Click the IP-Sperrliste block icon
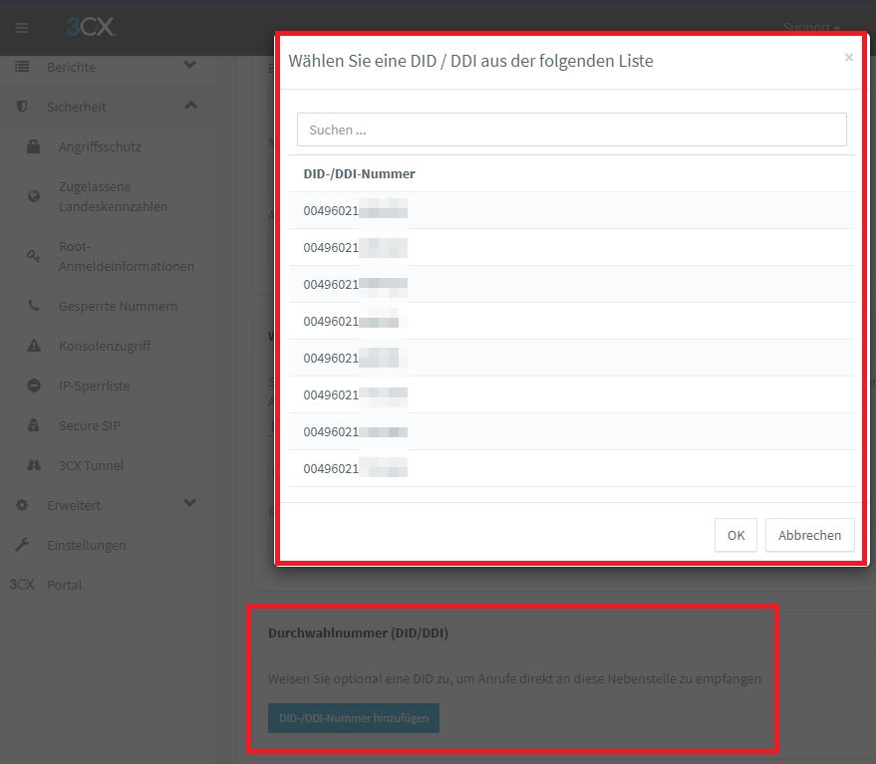876x764 pixels. pyautogui.click(x=34, y=386)
